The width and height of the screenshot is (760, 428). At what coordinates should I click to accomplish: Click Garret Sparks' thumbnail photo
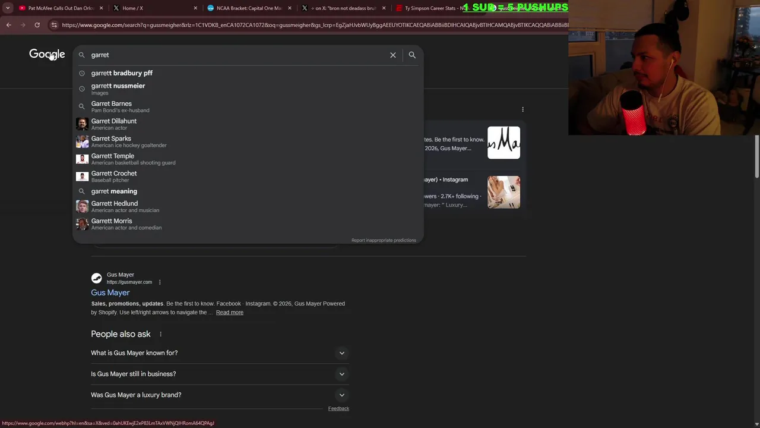82,141
